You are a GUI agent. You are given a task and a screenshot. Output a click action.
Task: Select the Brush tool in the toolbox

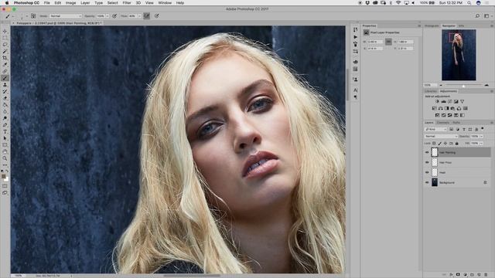tap(5, 78)
